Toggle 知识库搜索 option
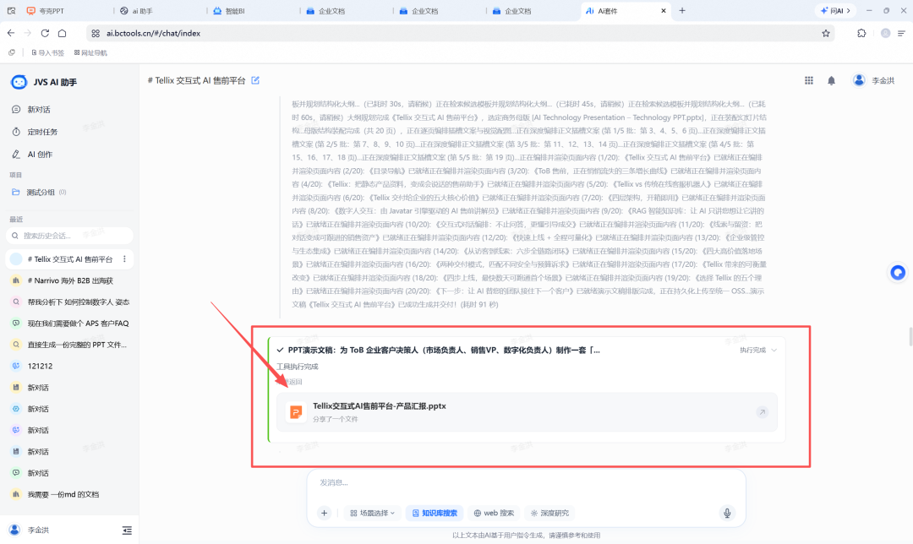The height and width of the screenshot is (544, 913). point(435,513)
